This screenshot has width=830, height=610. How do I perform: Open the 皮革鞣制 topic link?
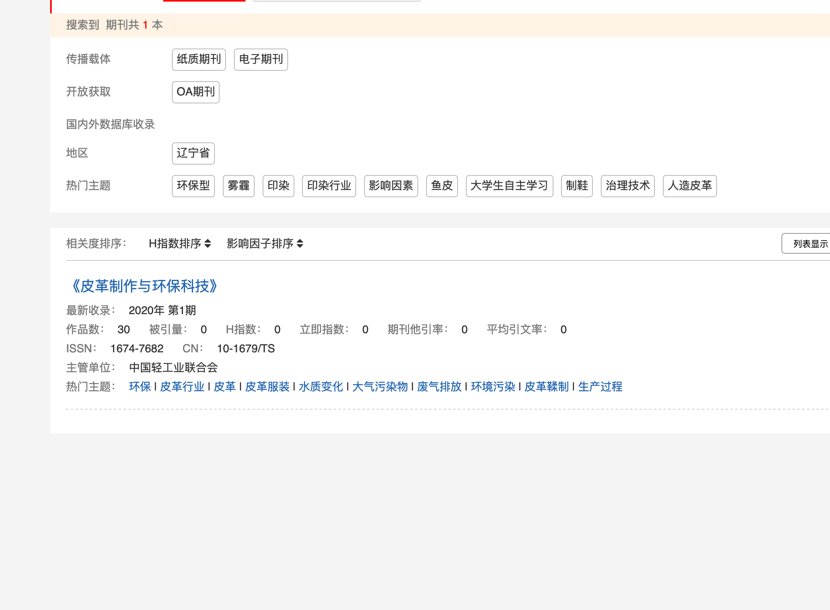tap(547, 387)
